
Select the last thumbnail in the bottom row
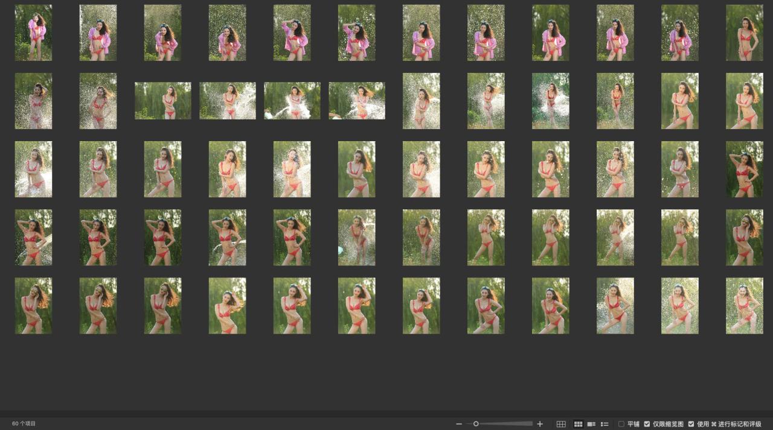tap(744, 305)
